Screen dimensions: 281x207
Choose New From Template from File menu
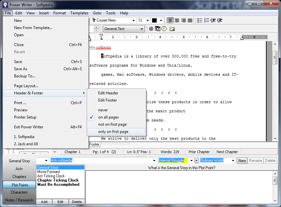(33, 28)
